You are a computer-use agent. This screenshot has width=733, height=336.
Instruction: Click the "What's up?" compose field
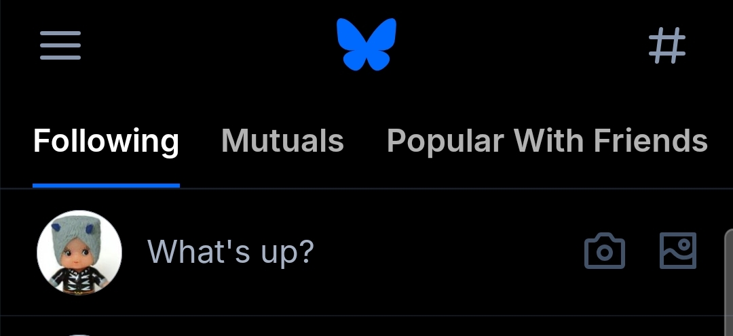pos(231,252)
